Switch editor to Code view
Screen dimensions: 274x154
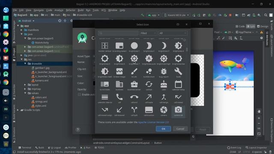click(x=240, y=27)
